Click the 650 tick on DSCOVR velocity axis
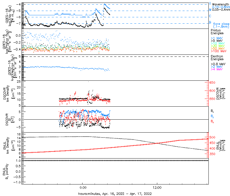 click(212, 82)
